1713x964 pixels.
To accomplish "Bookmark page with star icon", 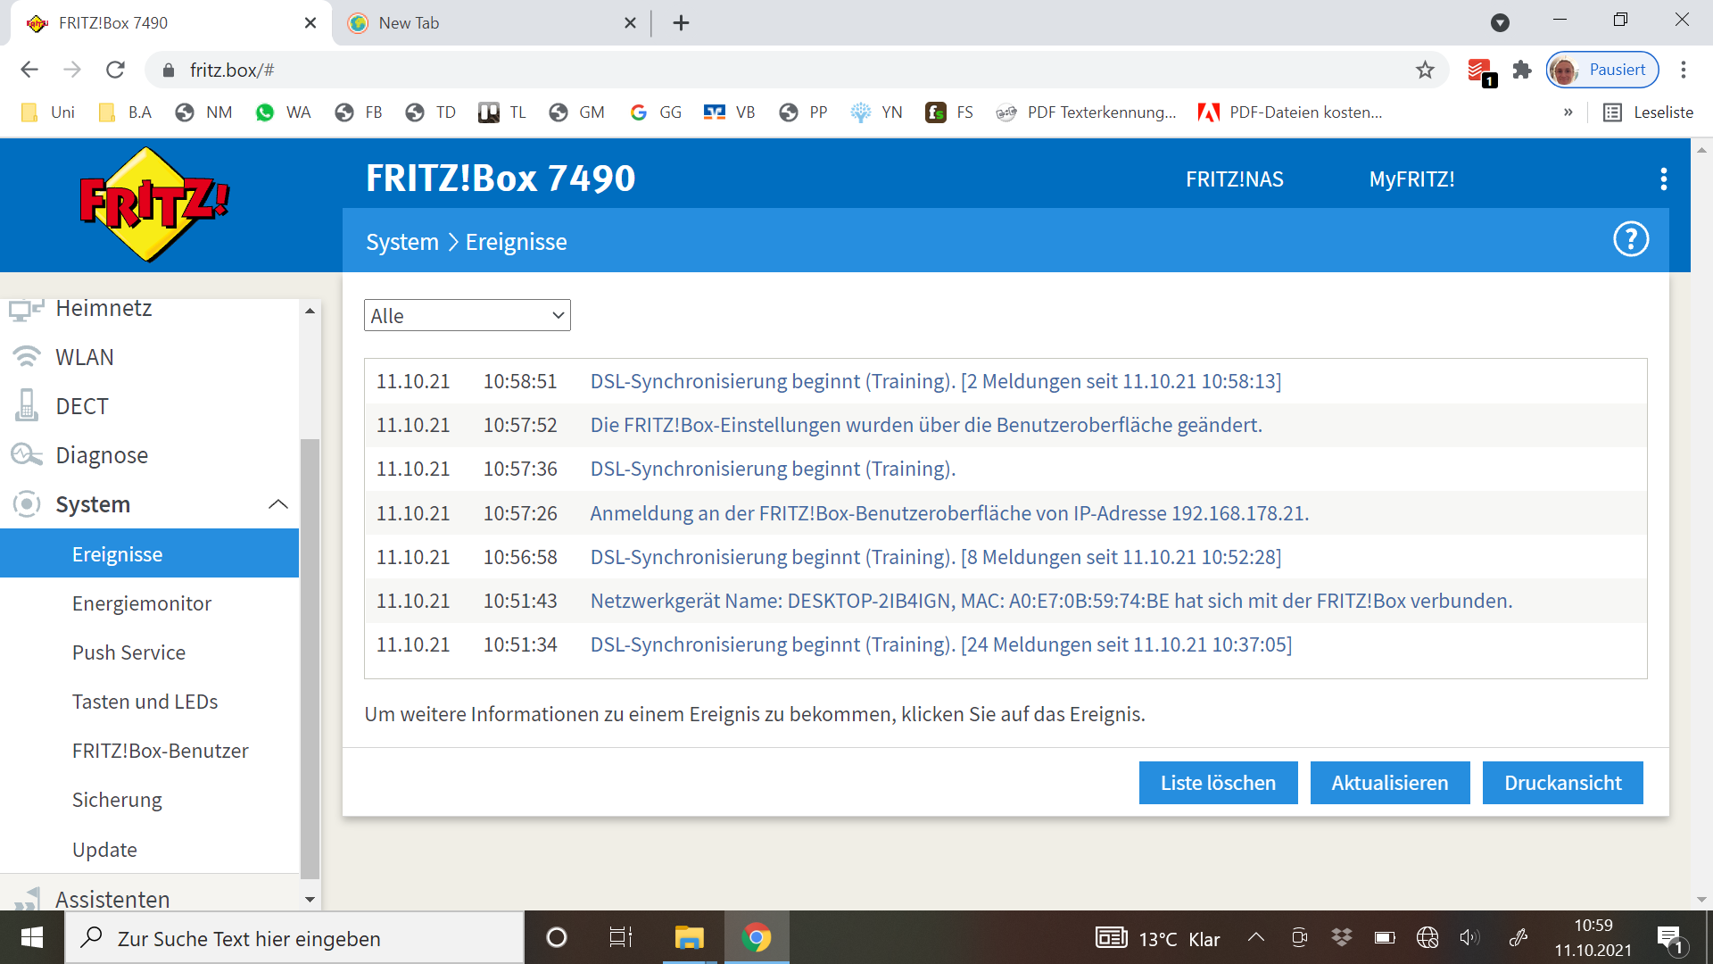I will 1425,70.
